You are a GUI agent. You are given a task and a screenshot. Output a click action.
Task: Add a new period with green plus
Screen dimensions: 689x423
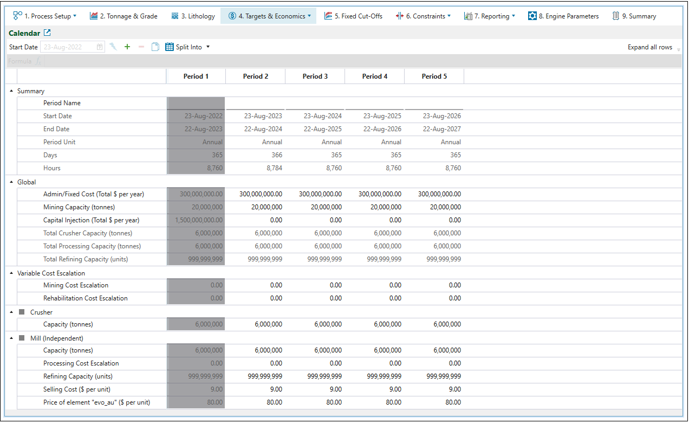pos(127,47)
